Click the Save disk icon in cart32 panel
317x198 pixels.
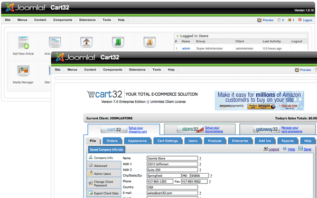click(x=301, y=149)
